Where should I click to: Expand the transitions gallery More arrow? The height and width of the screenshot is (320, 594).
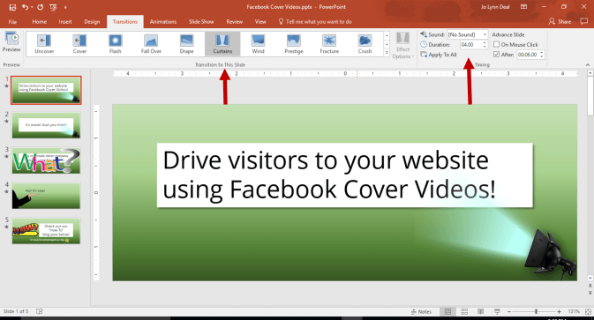387,53
